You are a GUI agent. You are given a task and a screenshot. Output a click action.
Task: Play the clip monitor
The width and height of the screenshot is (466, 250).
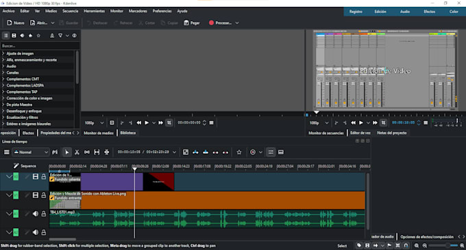[147, 123]
